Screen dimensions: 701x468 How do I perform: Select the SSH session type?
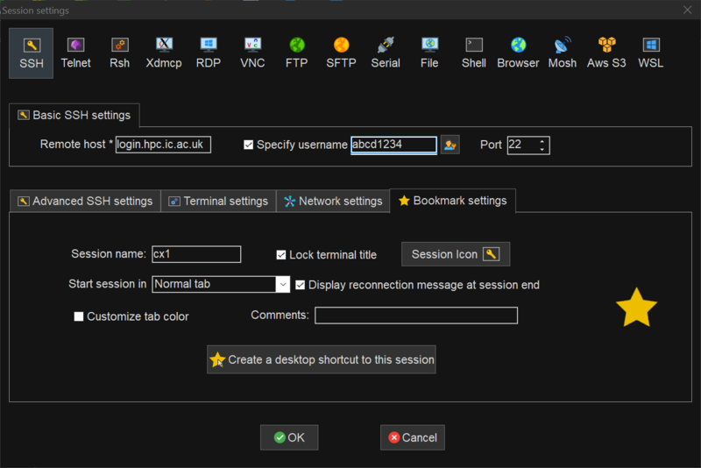(32, 53)
